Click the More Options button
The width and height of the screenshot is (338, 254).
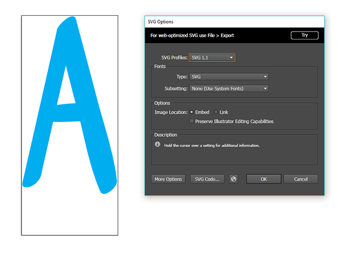point(168,179)
